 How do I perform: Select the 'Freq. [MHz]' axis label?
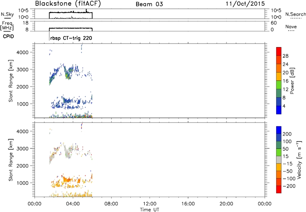(7, 26)
